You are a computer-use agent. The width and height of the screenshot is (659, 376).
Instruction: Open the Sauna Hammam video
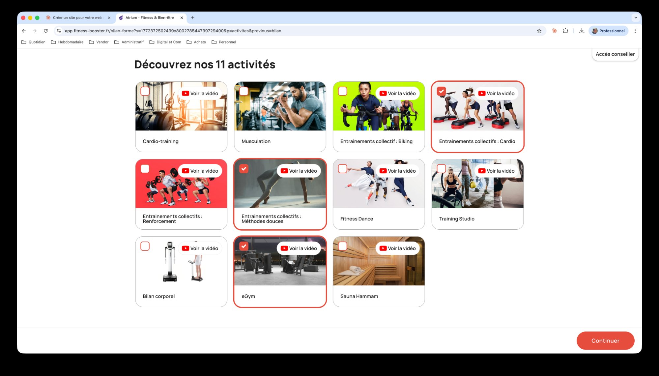[x=383, y=248]
